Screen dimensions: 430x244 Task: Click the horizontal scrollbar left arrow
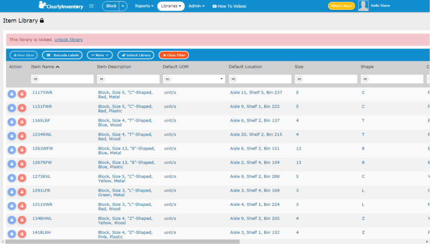point(3,241)
